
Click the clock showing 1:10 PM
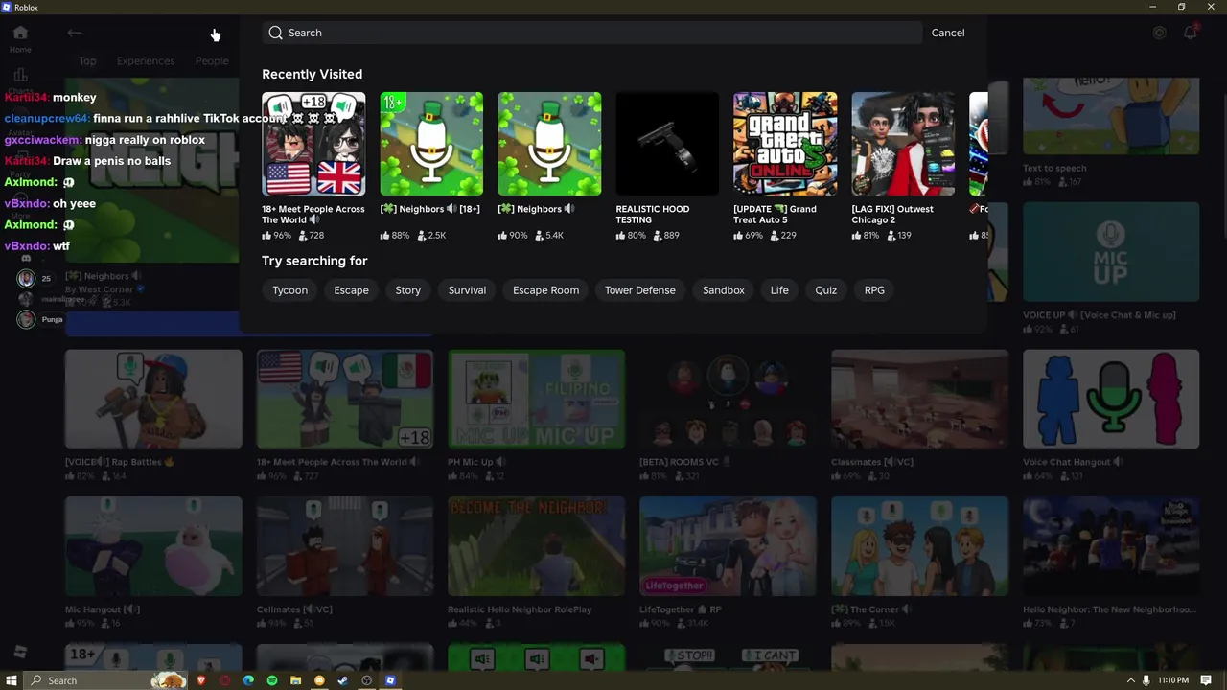click(x=1172, y=680)
